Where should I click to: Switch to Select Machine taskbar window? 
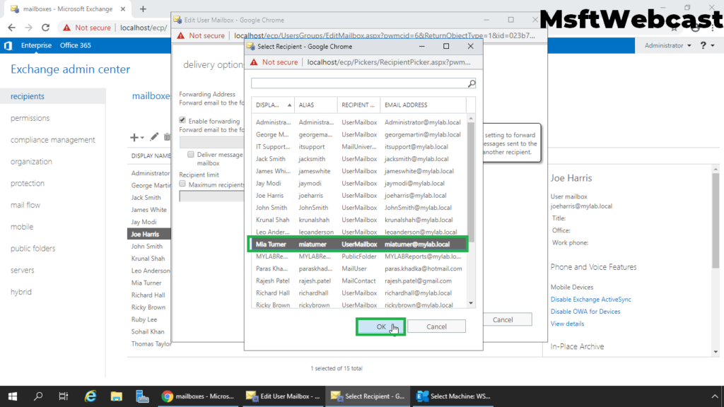click(453, 396)
